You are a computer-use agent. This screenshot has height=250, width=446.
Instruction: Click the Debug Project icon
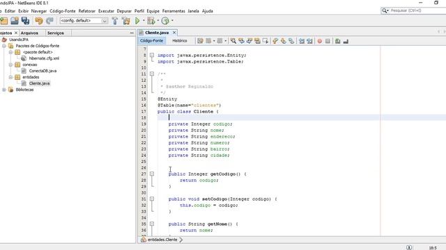click(x=151, y=21)
